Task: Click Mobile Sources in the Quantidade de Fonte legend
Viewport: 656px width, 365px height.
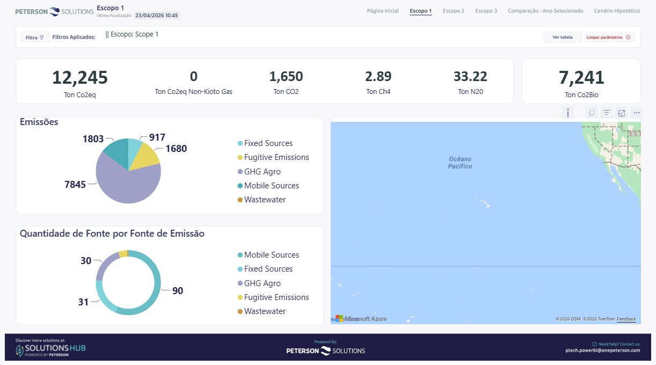Action: point(268,255)
